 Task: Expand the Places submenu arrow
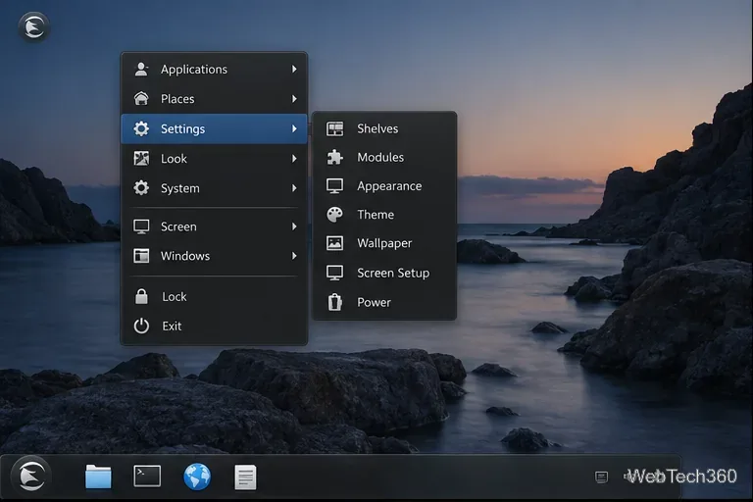tap(294, 98)
